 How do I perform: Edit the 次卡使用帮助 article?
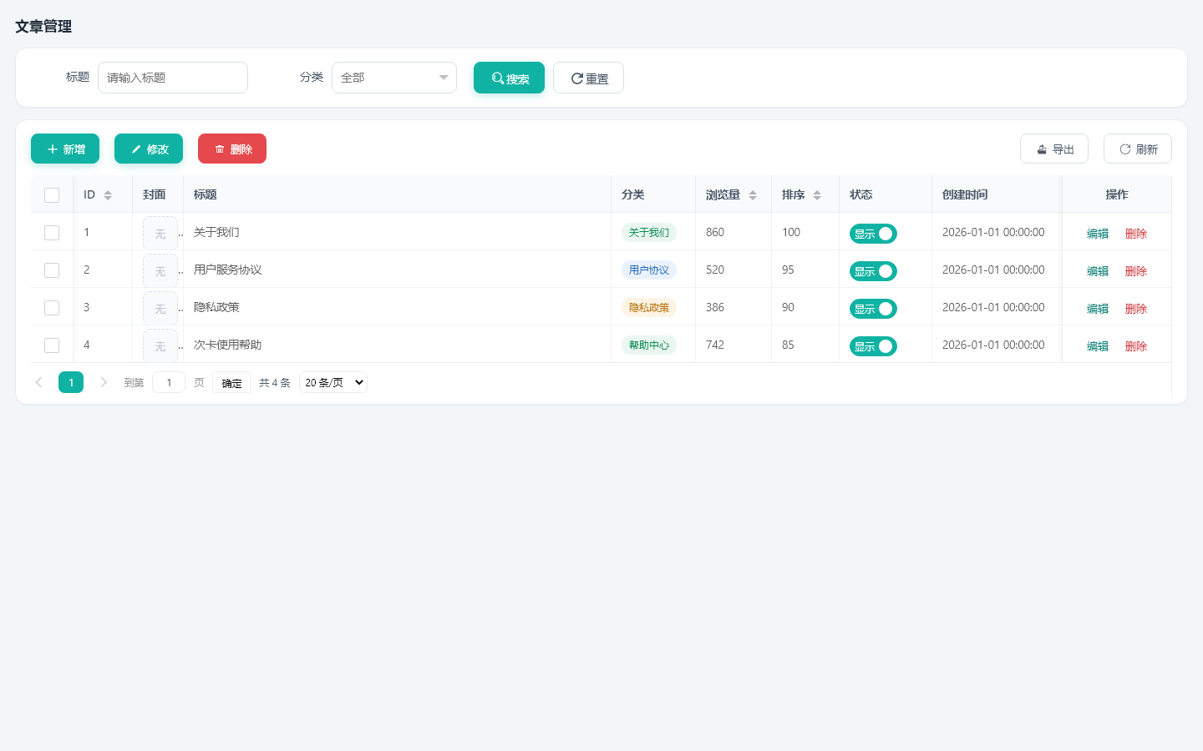(1098, 346)
